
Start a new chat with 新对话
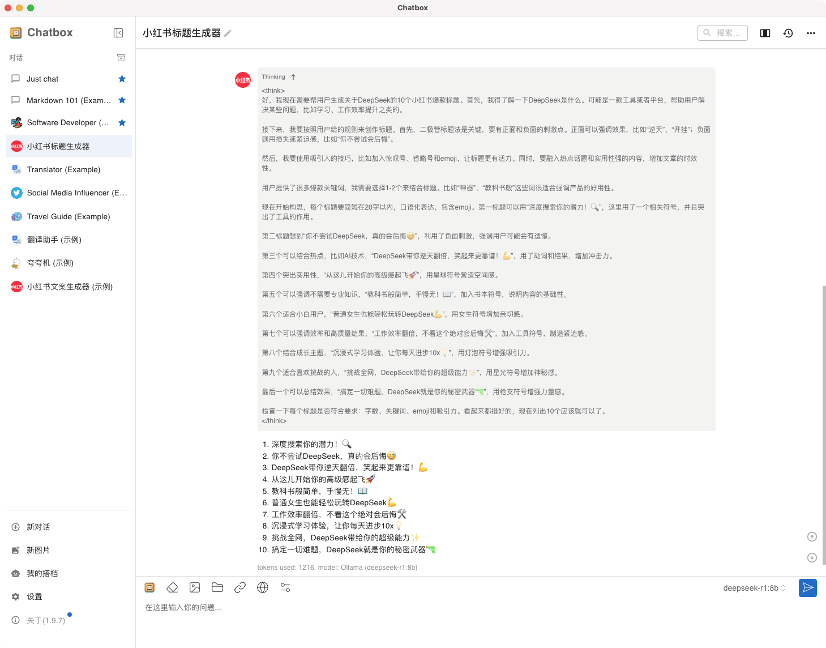pos(69,527)
